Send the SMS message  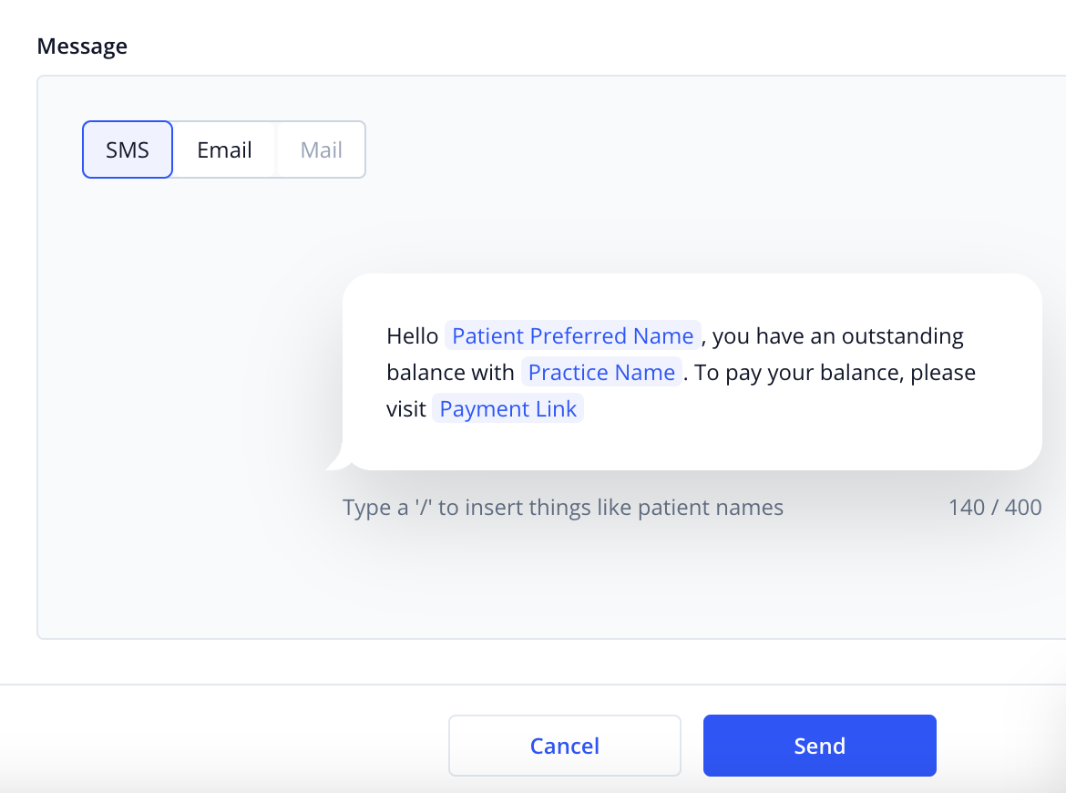point(819,746)
